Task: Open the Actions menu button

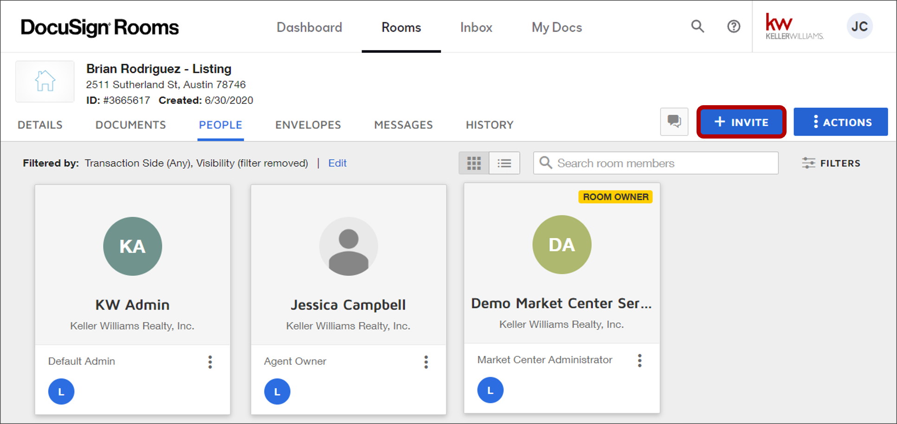Action: click(x=841, y=122)
